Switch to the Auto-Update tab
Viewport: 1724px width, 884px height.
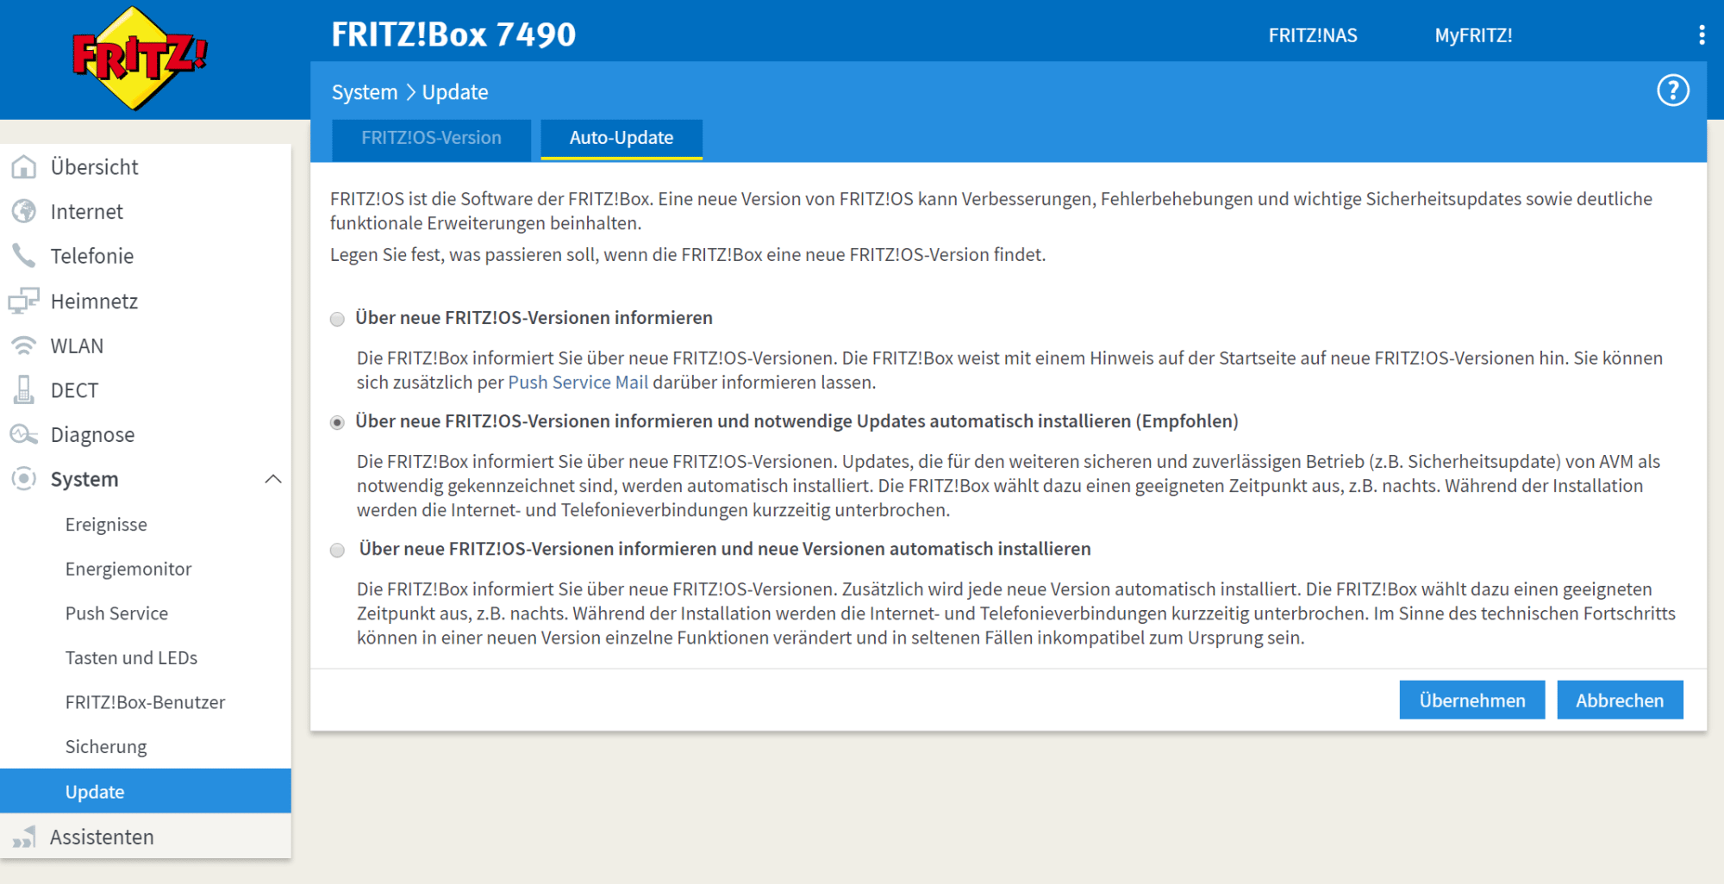pos(622,138)
